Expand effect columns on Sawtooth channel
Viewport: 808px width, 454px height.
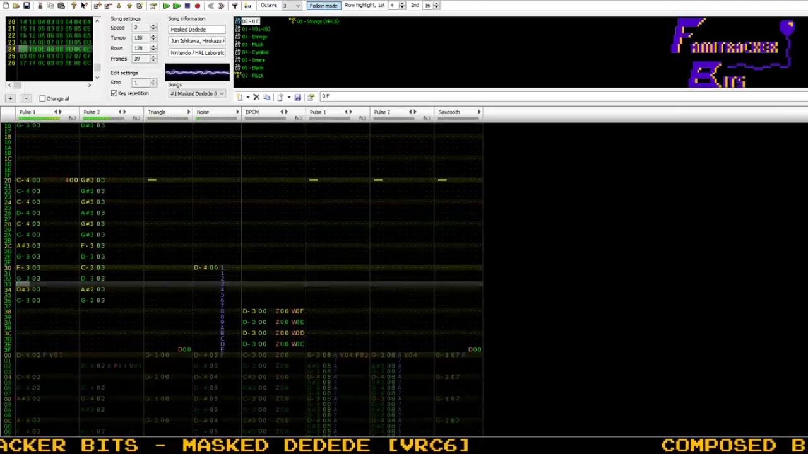[478, 112]
